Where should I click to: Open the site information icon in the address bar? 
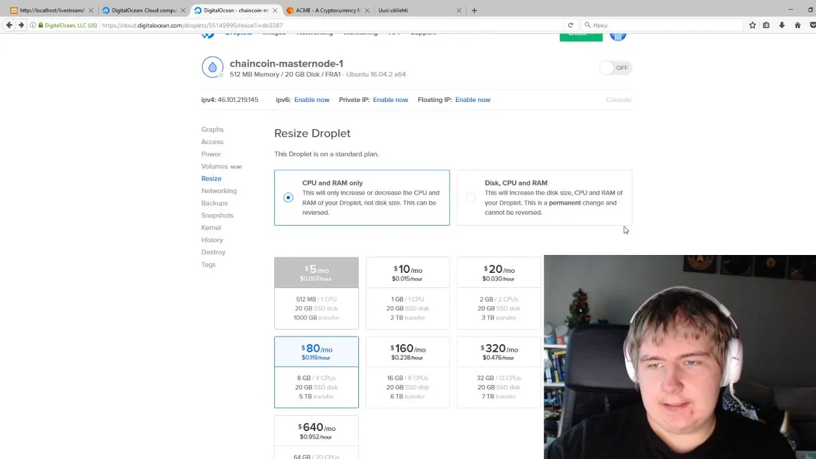33,25
